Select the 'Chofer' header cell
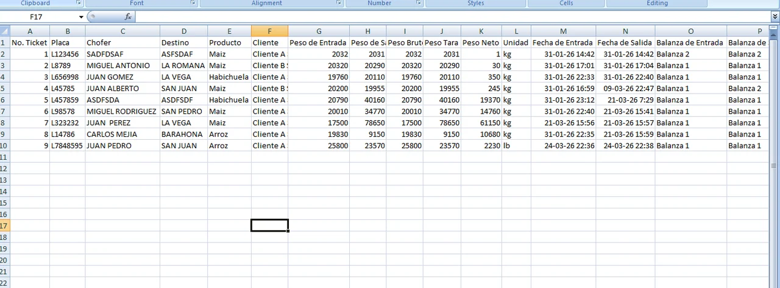Viewport: 780px width, 288px height. click(x=122, y=43)
